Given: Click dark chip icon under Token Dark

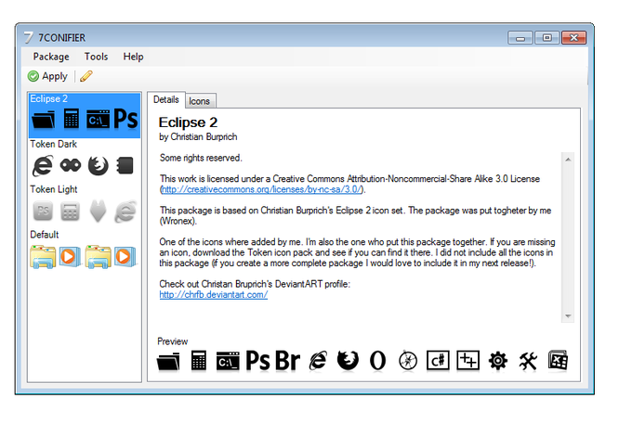Looking at the screenshot, I should click(125, 165).
